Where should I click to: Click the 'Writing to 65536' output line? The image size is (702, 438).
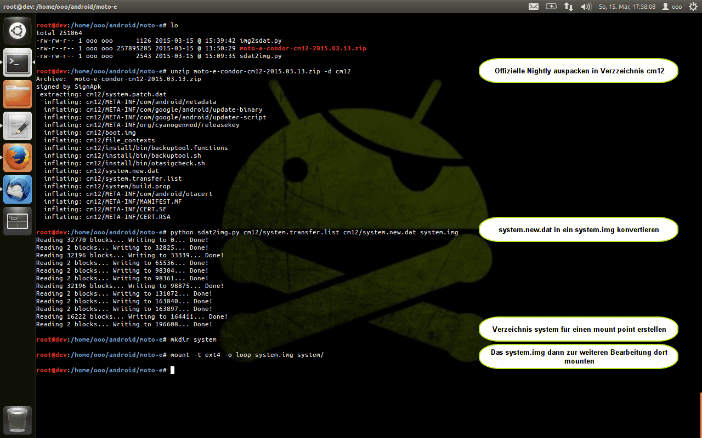(122, 263)
